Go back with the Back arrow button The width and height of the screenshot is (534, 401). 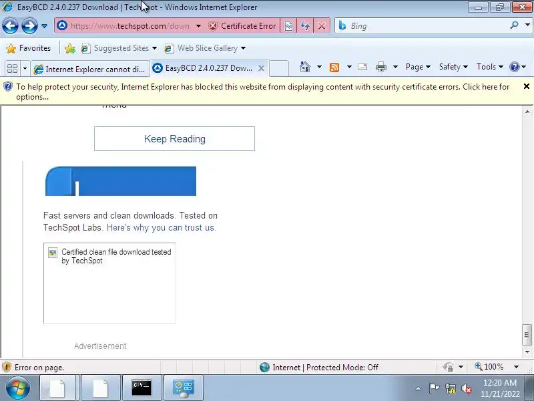click(x=10, y=26)
